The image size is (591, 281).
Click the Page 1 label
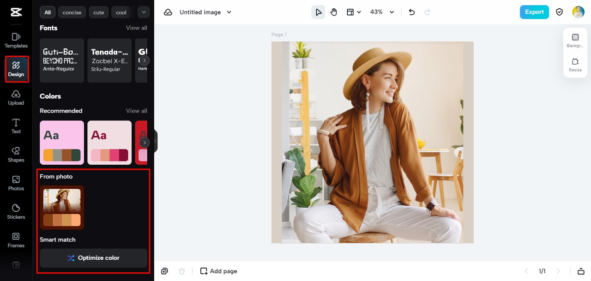point(279,35)
